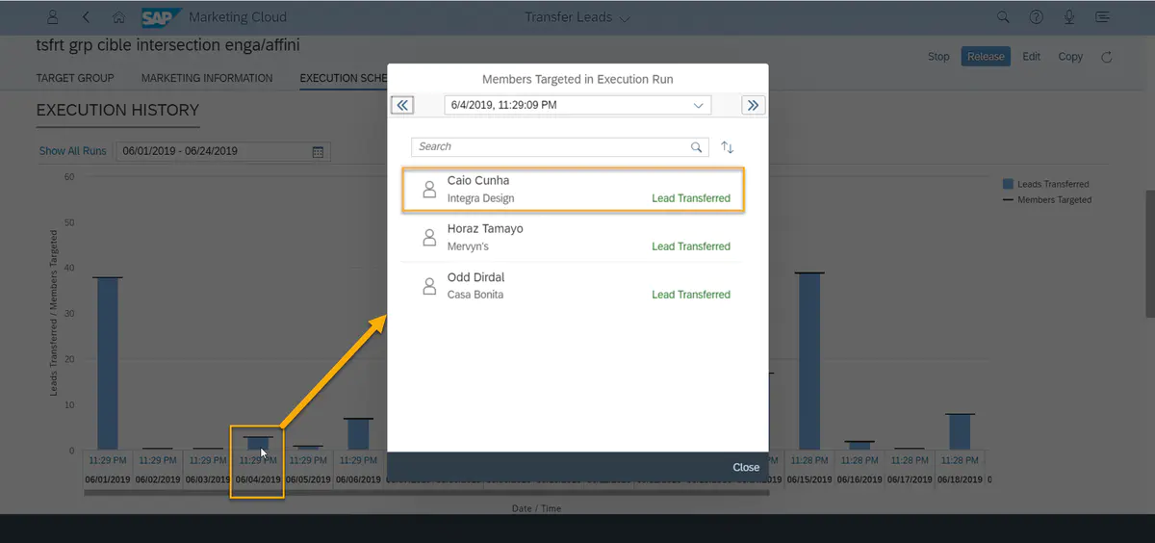The image size is (1155, 543).
Task: Click the 06/18/2019 chart bar
Action: pos(960,432)
